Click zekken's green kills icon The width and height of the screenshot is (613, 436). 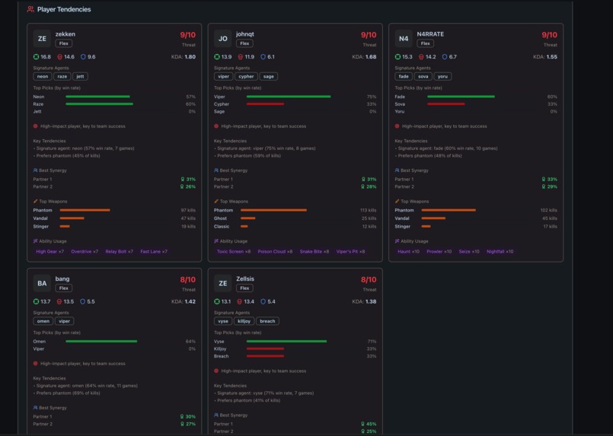click(36, 56)
